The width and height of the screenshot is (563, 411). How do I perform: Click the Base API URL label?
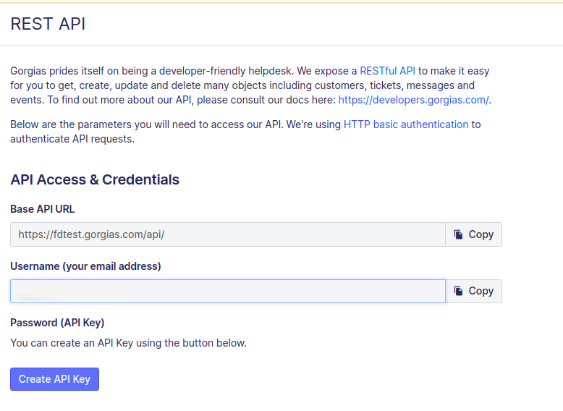click(x=43, y=209)
